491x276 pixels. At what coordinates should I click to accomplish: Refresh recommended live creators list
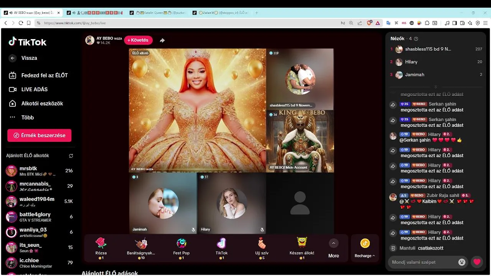(71, 156)
